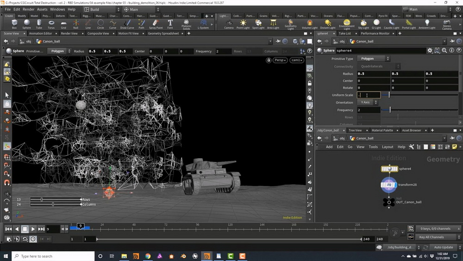This screenshot has width=463, height=261.
Task: Select the Torus shelf tool
Action: pos(51,24)
